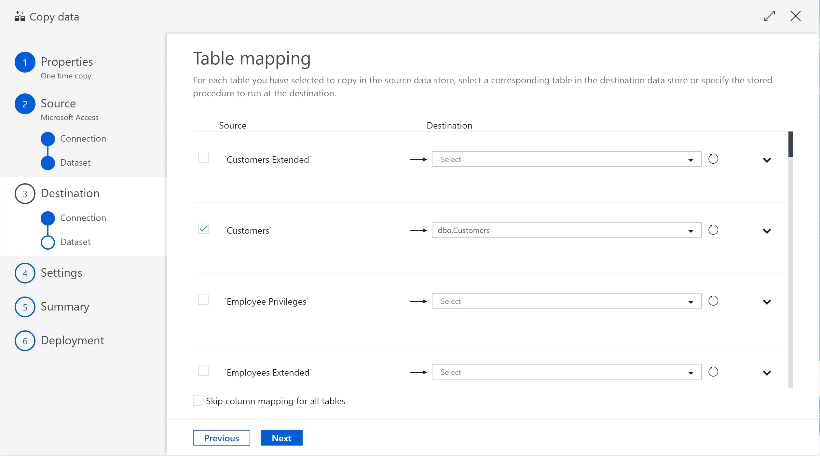Click the Previous button
The height and width of the screenshot is (456, 820).
click(x=221, y=438)
